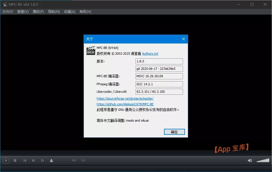Open the sourceforge.net/projects/mpcbe link
Viewport: 272px width, 172px height.
[x=125, y=98]
